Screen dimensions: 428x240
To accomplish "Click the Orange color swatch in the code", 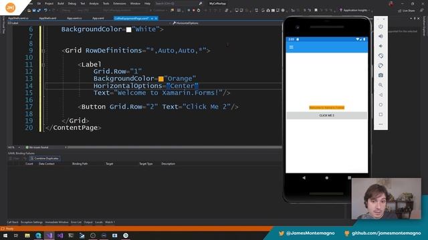I will coord(160,79).
